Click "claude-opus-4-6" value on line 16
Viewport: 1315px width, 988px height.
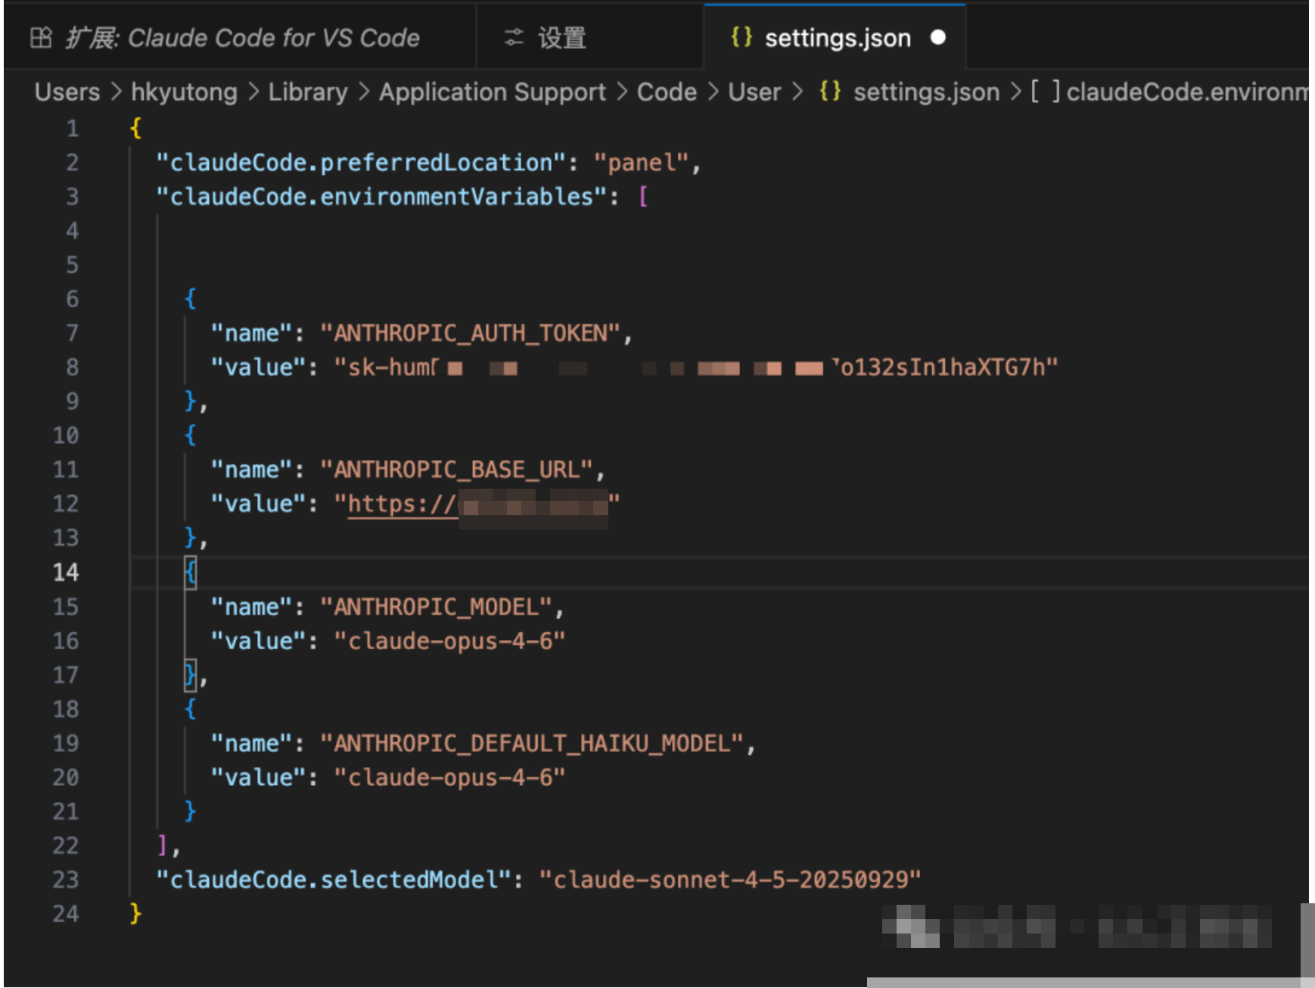[x=449, y=641]
